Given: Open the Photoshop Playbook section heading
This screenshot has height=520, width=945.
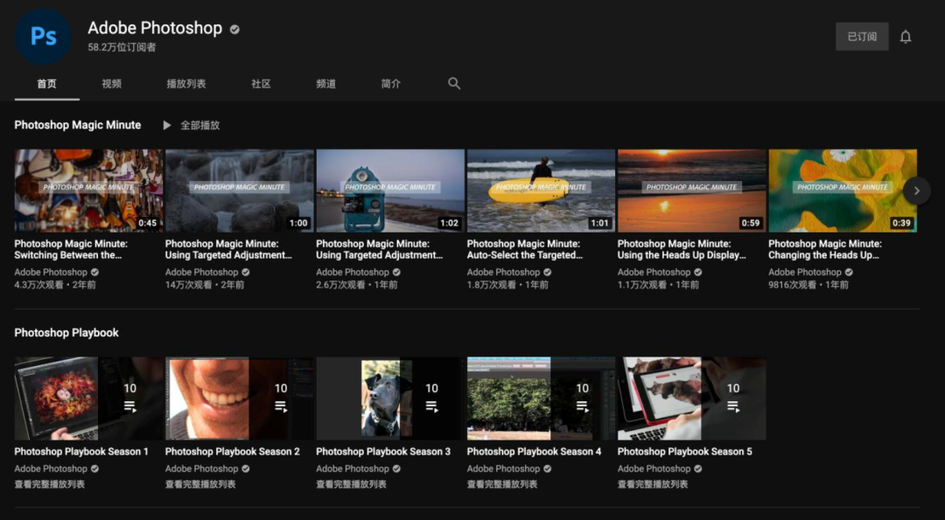Looking at the screenshot, I should [66, 333].
